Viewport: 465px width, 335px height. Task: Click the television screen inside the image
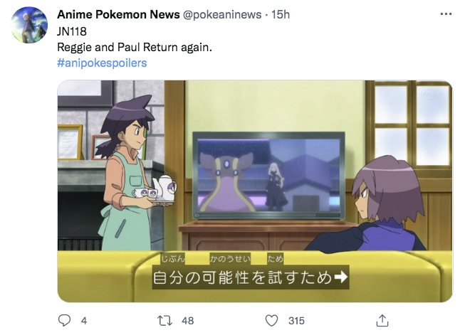pos(268,176)
